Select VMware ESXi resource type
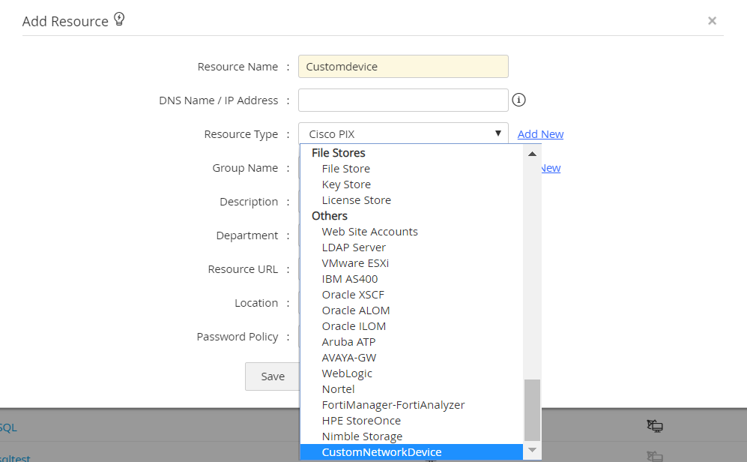747x462 pixels. (x=355, y=263)
